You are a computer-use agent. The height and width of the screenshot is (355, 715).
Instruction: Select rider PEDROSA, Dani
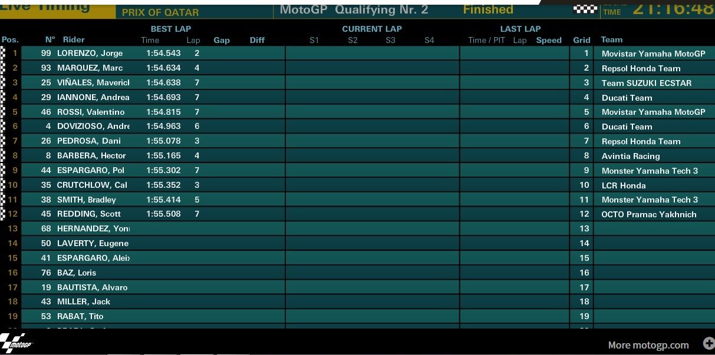pyautogui.click(x=88, y=141)
